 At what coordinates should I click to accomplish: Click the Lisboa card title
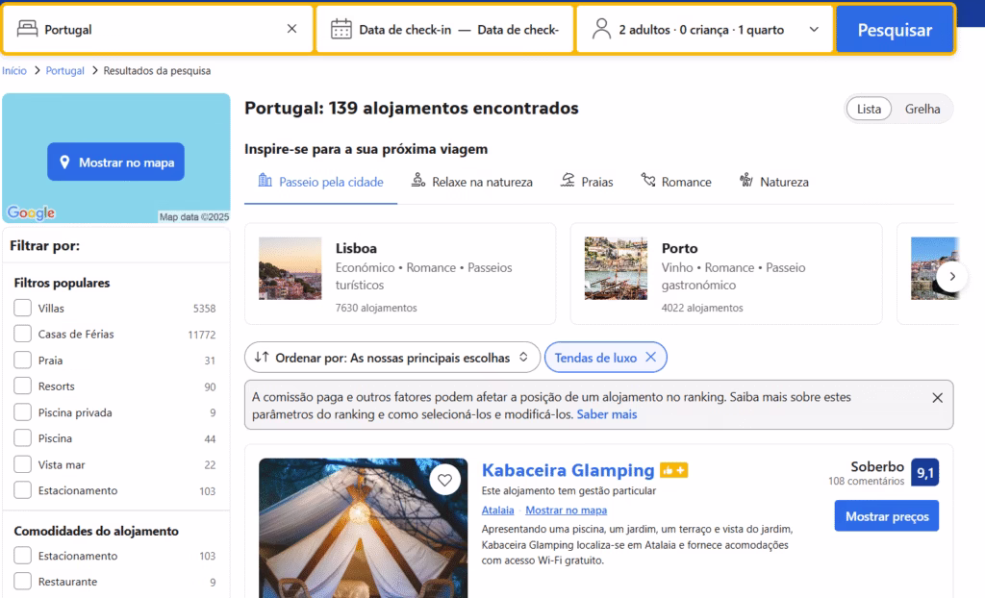click(356, 248)
